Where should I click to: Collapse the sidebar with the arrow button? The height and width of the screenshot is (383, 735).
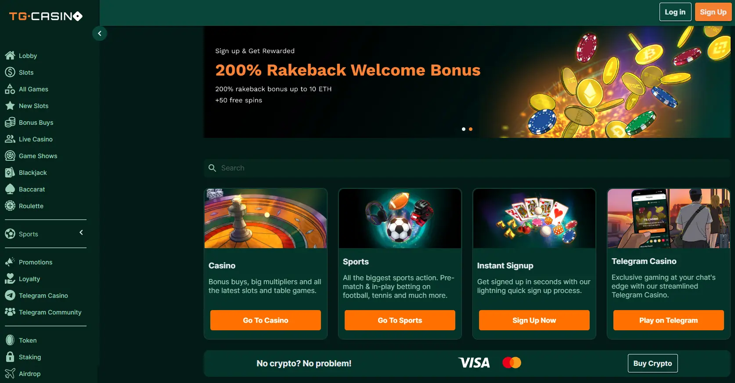click(x=99, y=33)
